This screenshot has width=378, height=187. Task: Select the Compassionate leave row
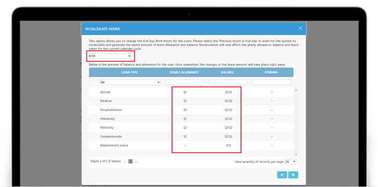tap(191, 136)
